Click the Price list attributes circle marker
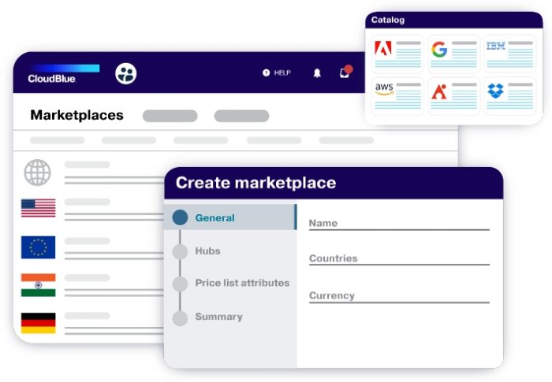The image size is (552, 382). coord(181,284)
